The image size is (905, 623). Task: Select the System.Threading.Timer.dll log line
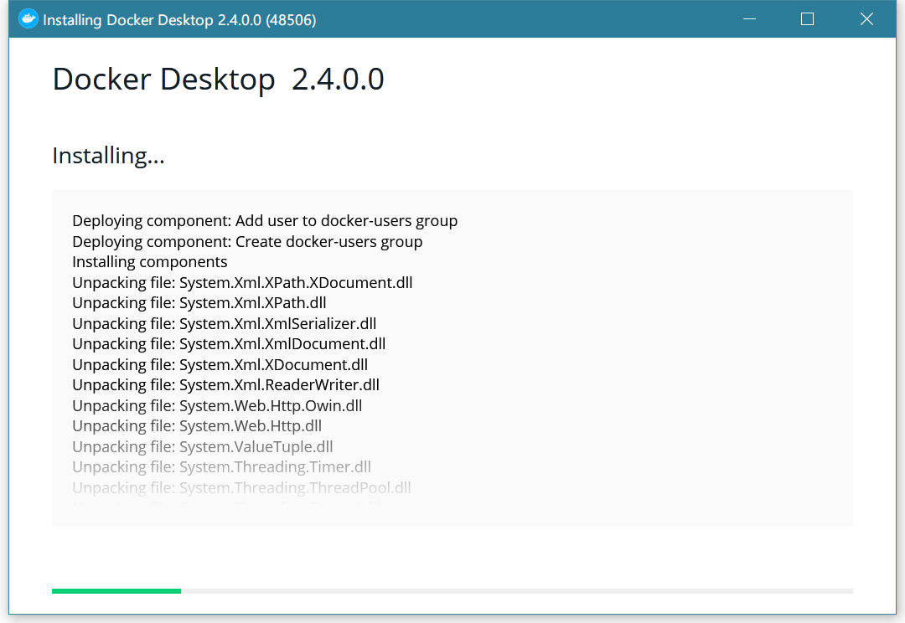[x=221, y=466]
